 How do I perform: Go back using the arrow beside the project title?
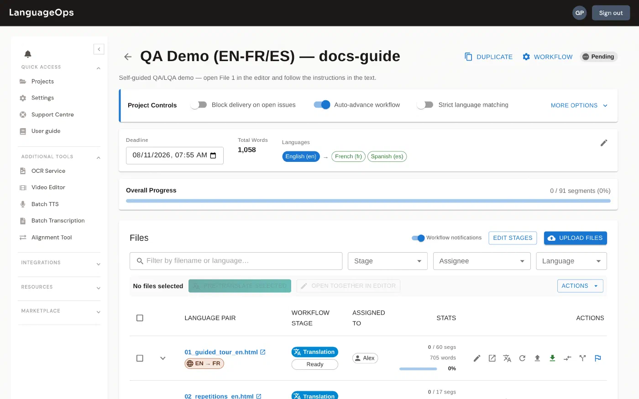(128, 57)
